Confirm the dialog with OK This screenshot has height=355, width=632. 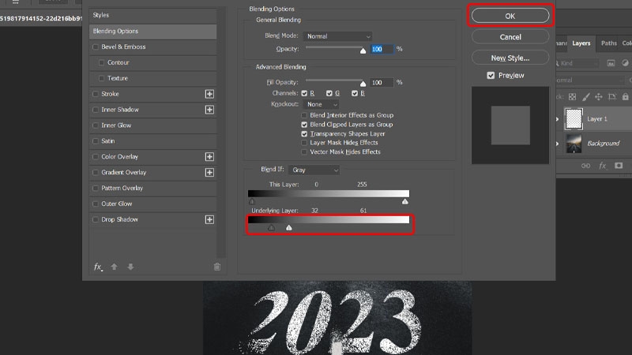click(510, 16)
